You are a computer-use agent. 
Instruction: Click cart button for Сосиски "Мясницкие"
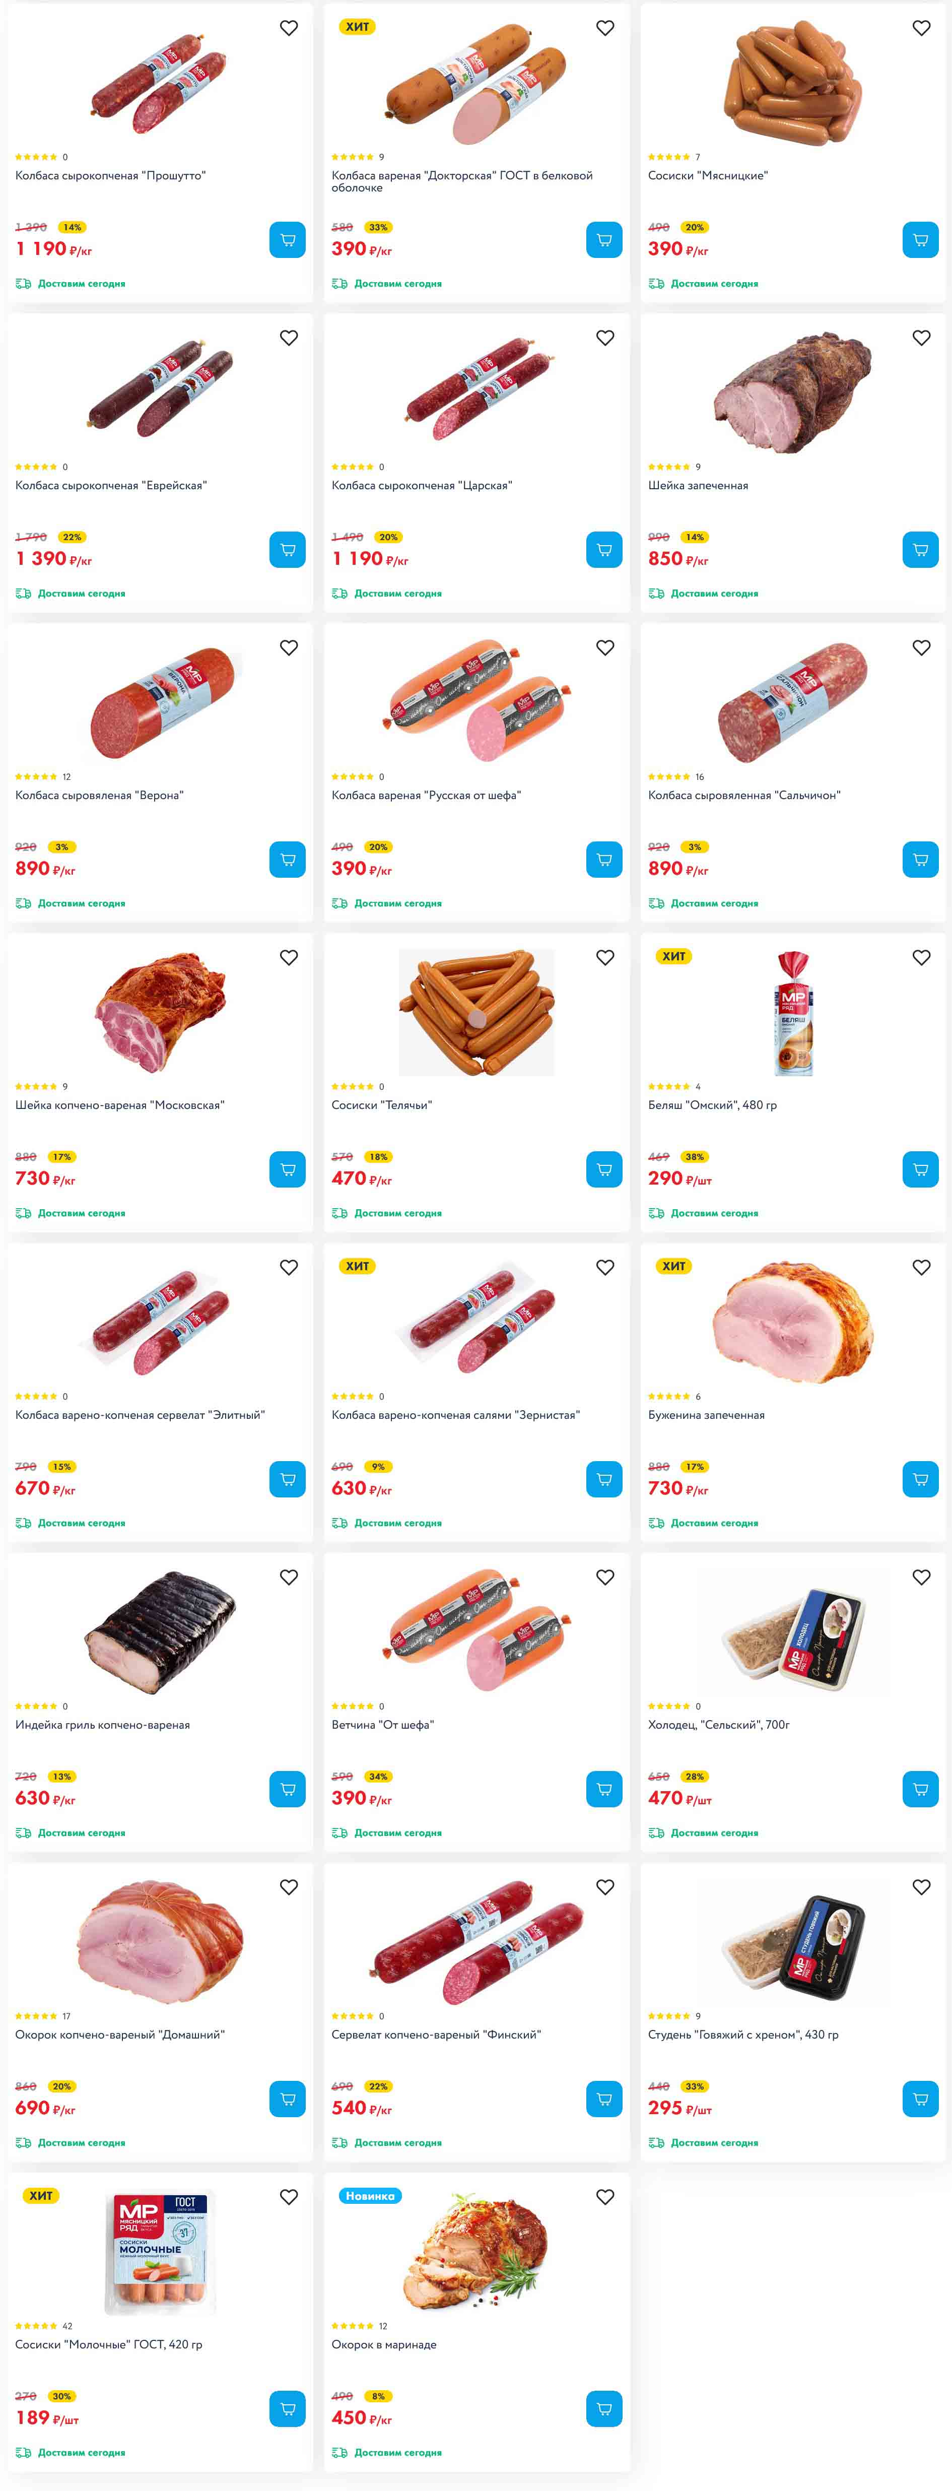point(920,240)
